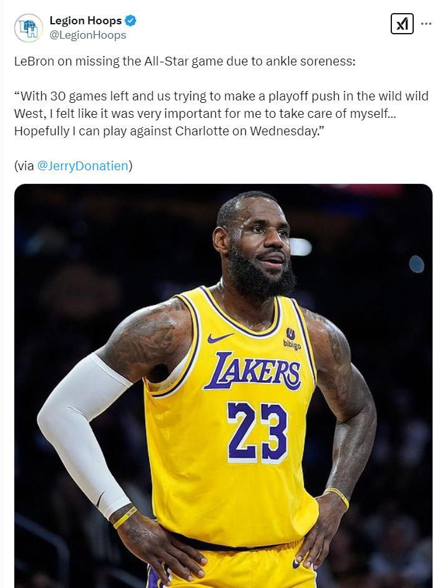This screenshot has height=588, width=435.
Task: Open the three-dot more options menu
Action: pos(426,24)
